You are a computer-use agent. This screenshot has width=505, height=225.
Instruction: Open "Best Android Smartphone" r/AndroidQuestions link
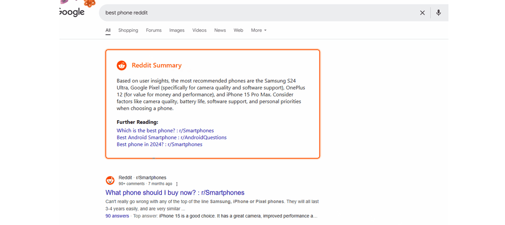172,138
